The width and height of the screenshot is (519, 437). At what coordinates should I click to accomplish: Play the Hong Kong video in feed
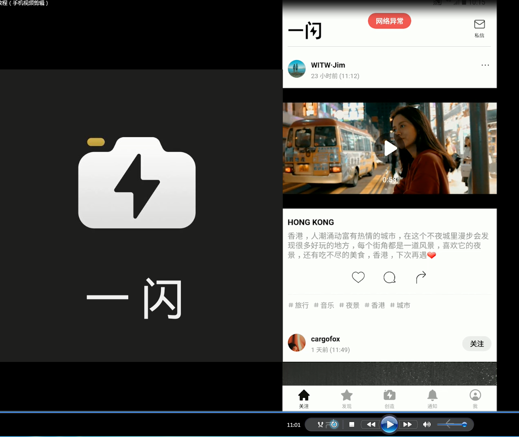point(389,148)
